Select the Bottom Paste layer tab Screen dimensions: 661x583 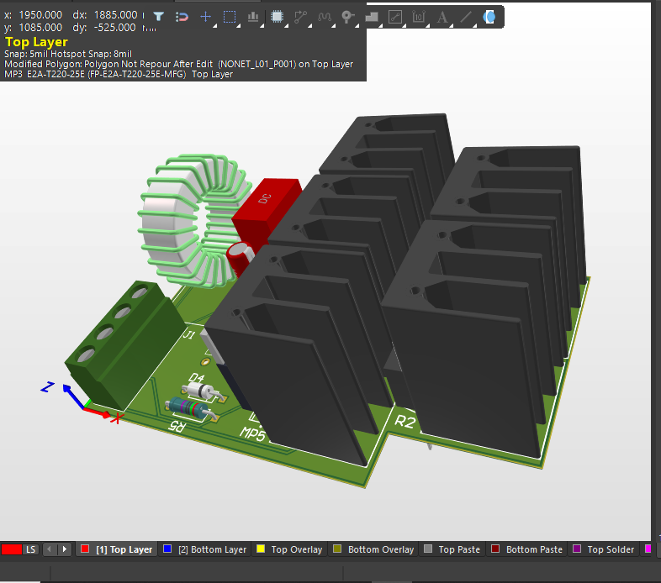click(x=527, y=549)
